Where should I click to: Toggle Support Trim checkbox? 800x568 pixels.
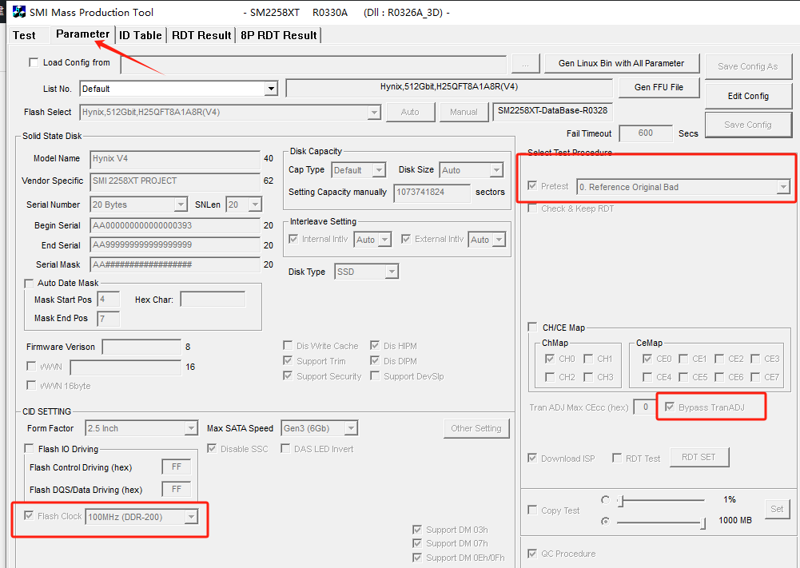click(x=288, y=360)
